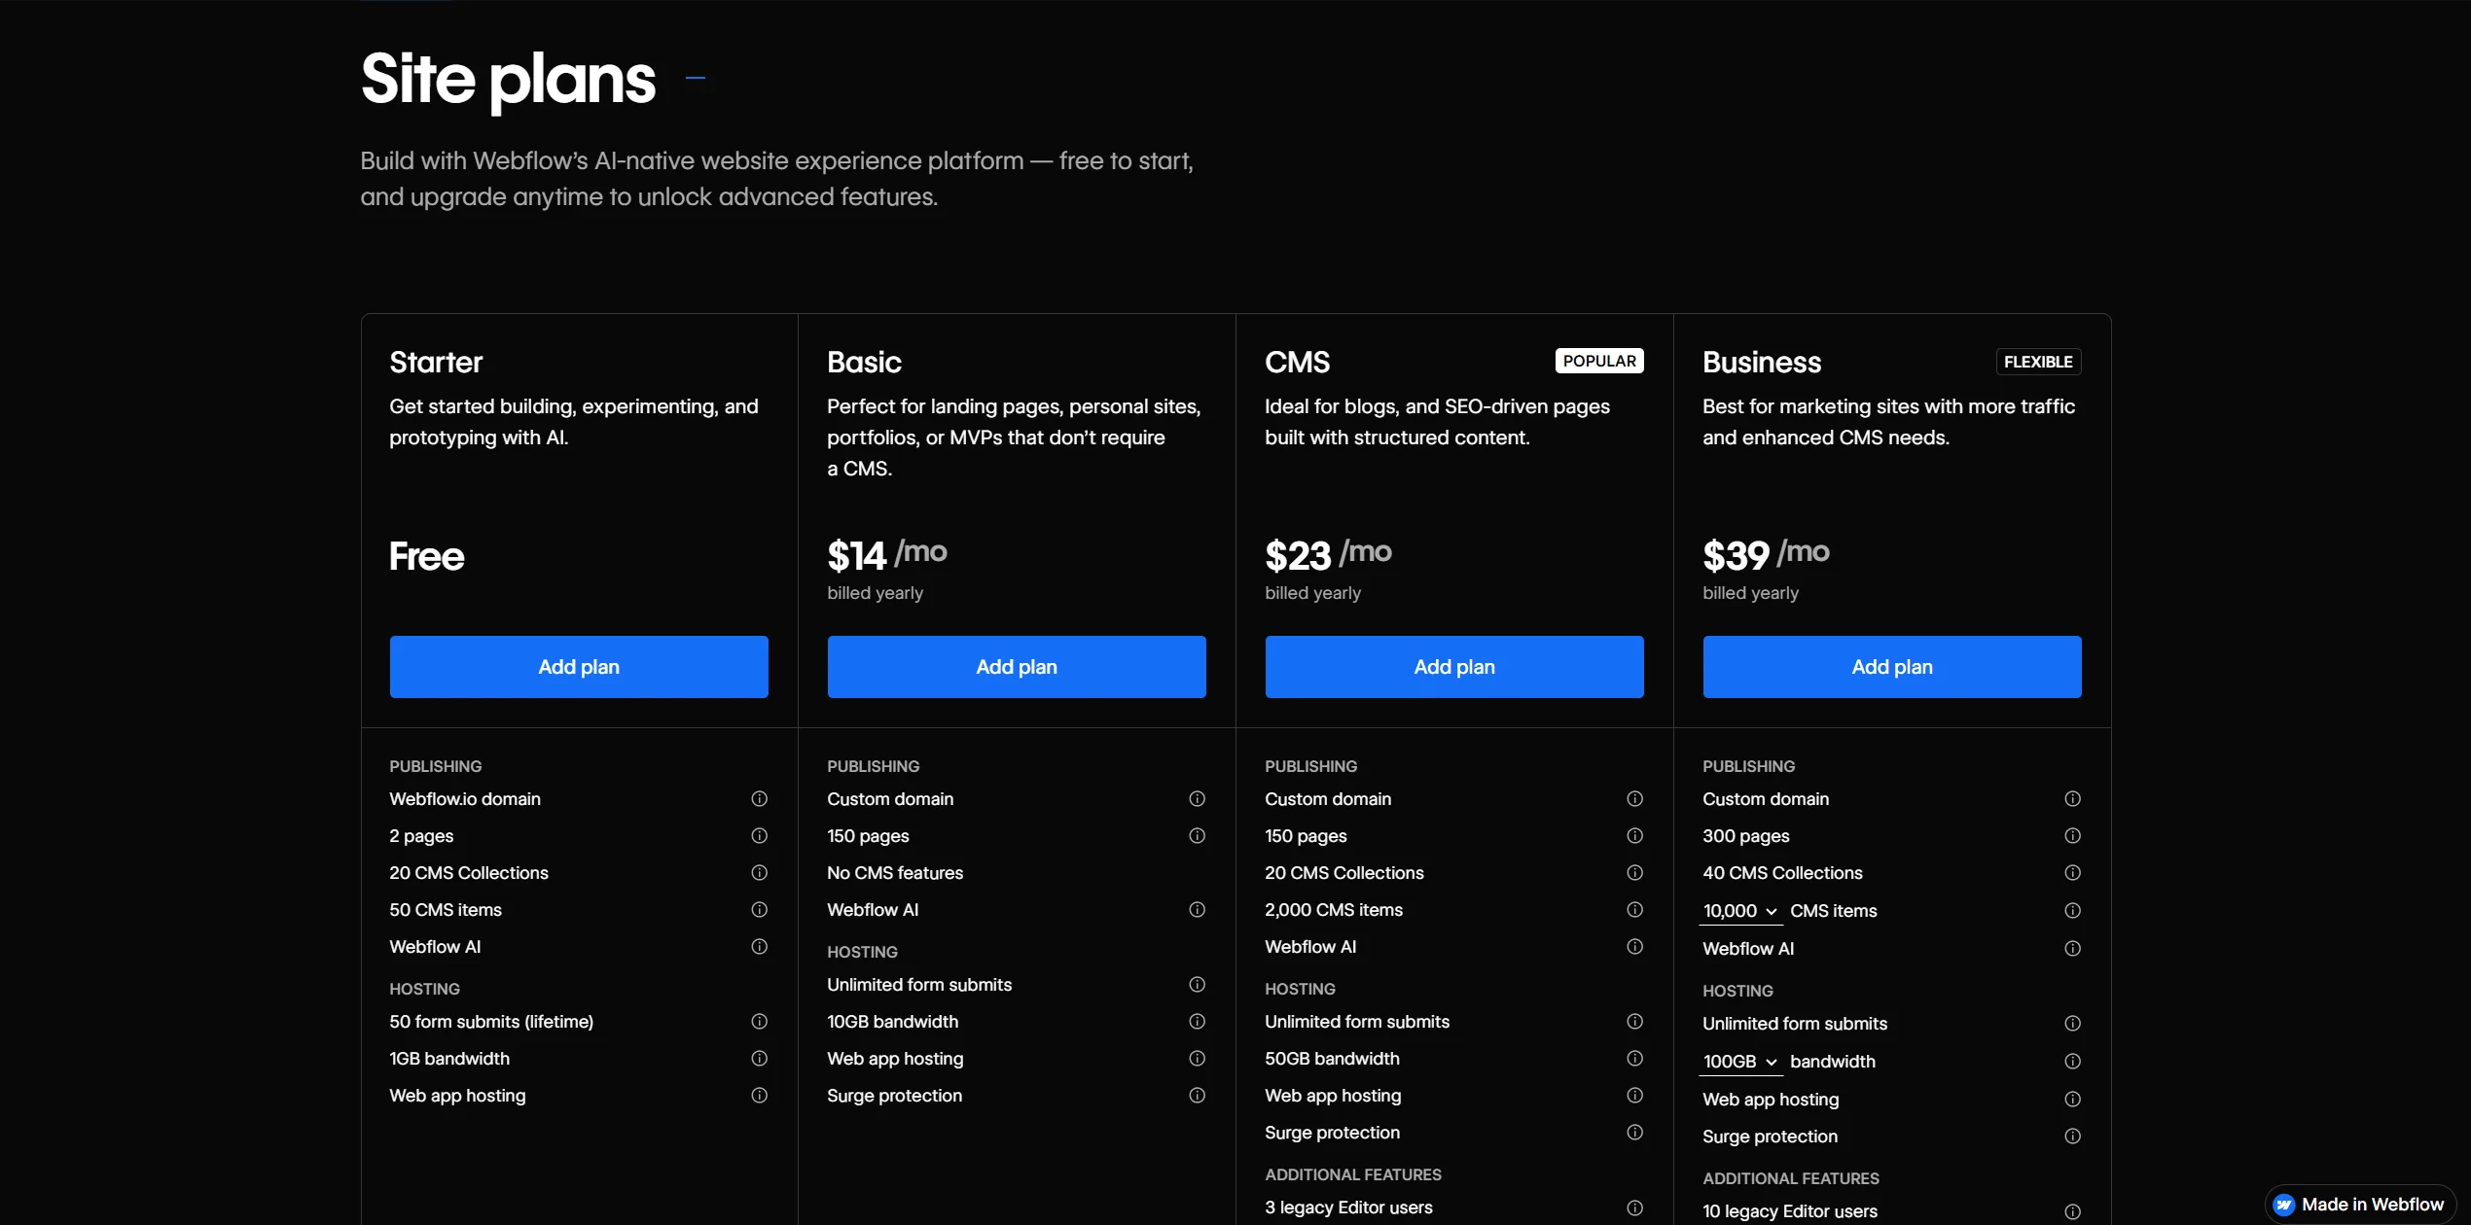Select Add plan under Business
Screen dimensions: 2471x1225
click(x=1892, y=667)
